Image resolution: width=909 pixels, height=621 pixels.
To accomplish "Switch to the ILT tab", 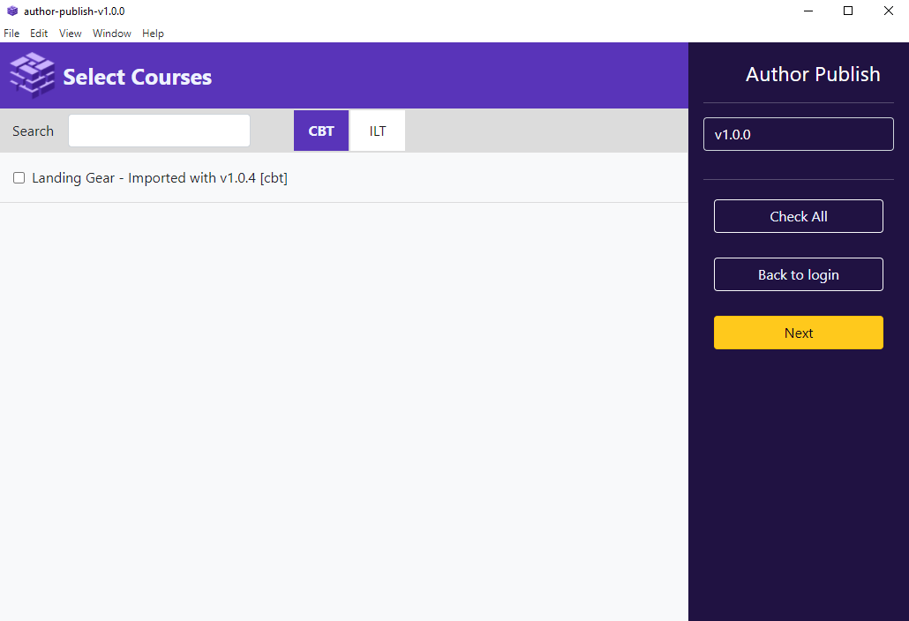I will point(377,131).
